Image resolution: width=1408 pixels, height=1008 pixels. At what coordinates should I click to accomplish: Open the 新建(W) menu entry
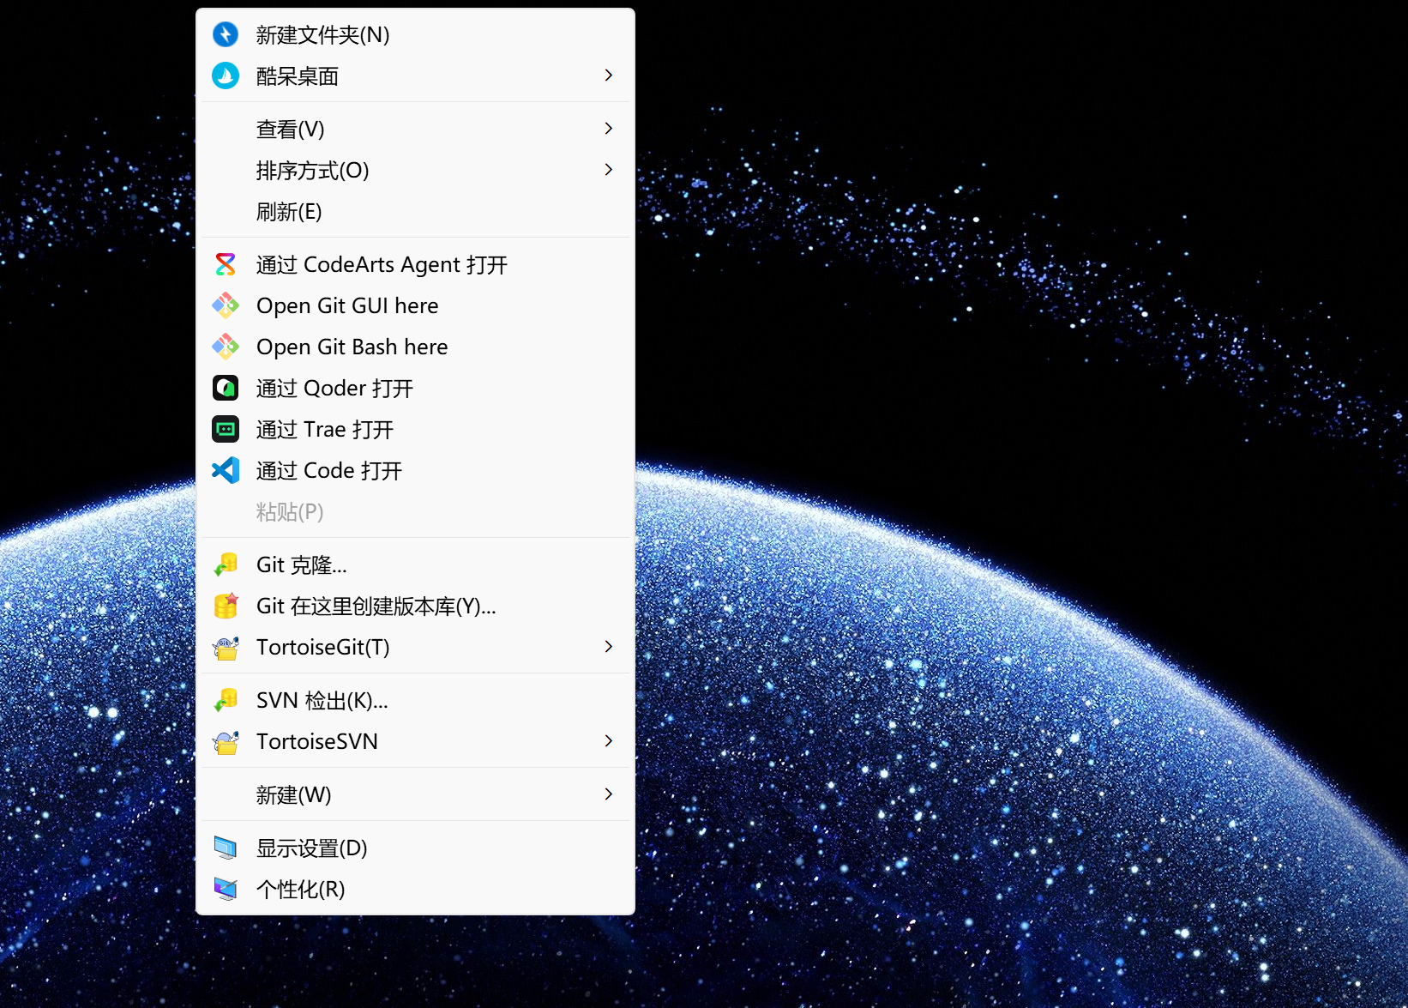click(x=415, y=794)
